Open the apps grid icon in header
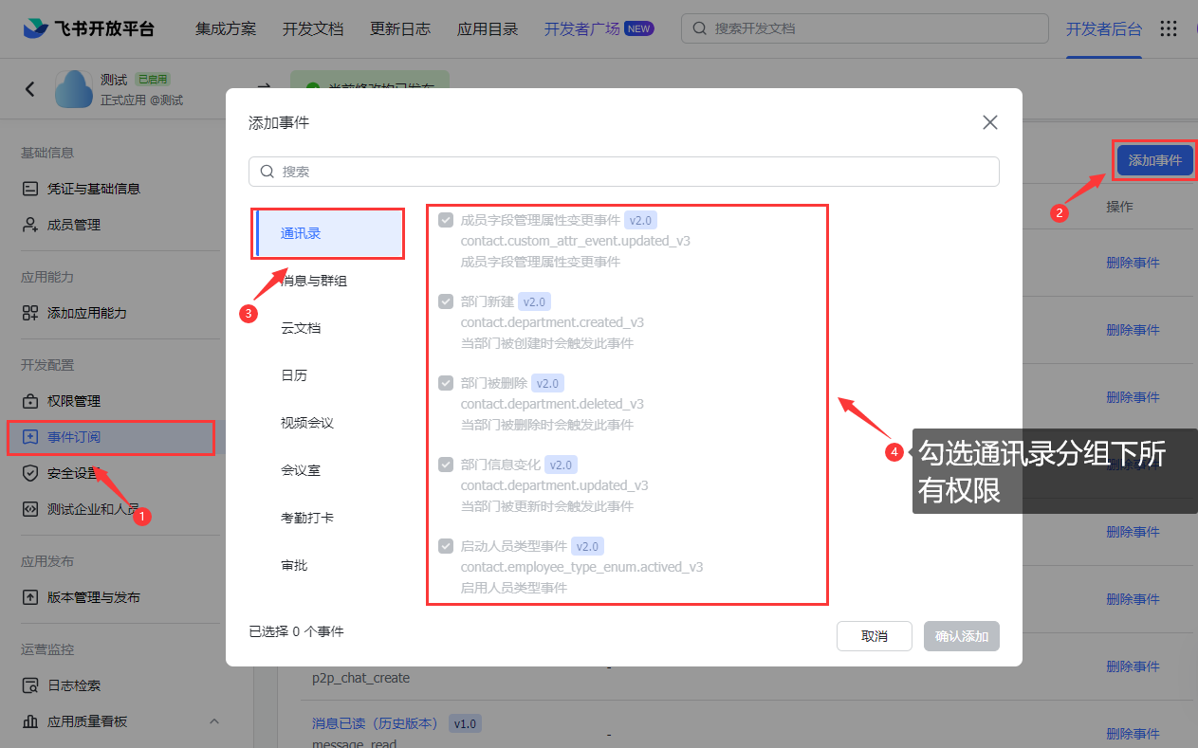 [x=1169, y=28]
